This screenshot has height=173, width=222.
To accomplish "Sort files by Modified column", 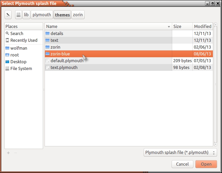I will click(202, 26).
